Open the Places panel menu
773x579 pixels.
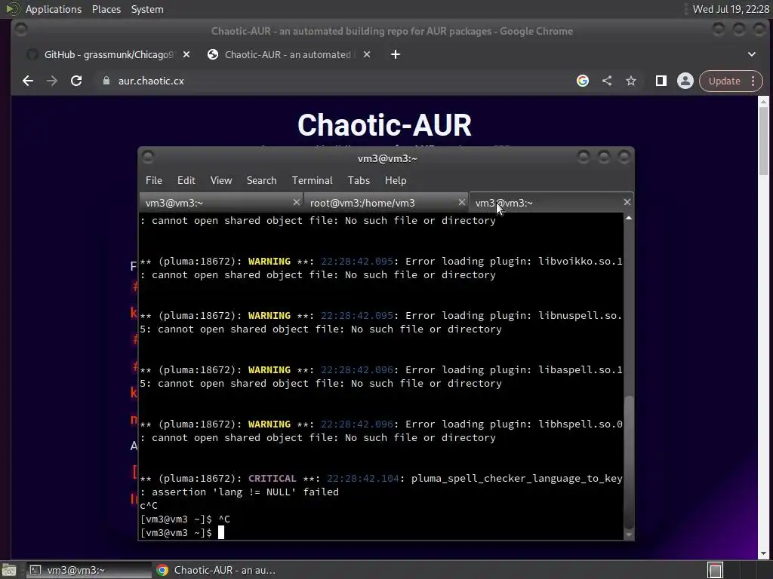pyautogui.click(x=106, y=9)
